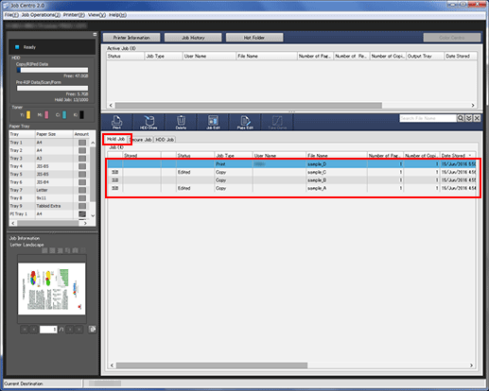The width and height of the screenshot is (489, 391).
Task: Click the Print icon in job toolbar
Action: pyautogui.click(x=116, y=122)
